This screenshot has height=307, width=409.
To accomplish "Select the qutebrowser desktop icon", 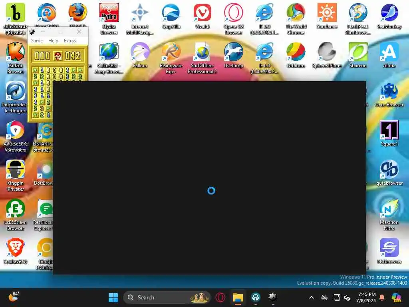I will pos(389,172).
